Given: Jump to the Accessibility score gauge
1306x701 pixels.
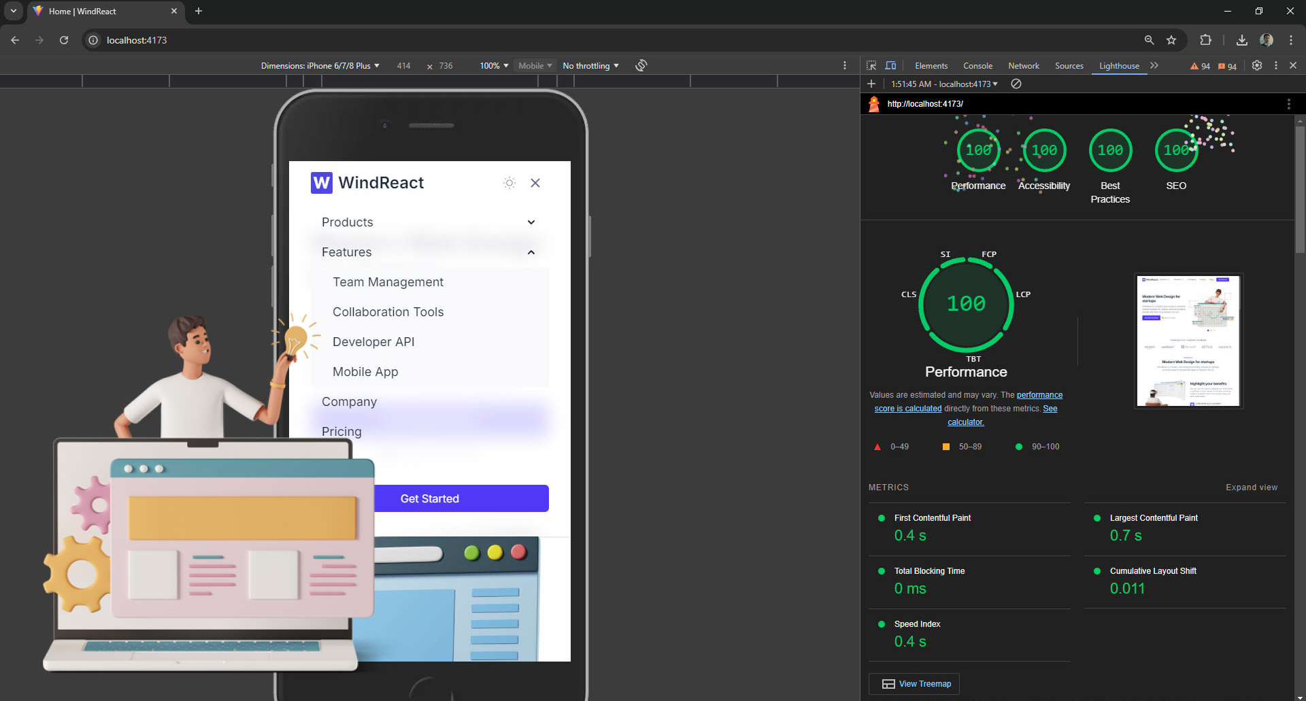Looking at the screenshot, I should coord(1044,160).
